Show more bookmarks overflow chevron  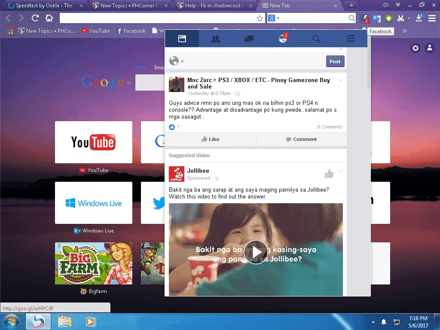[404, 31]
